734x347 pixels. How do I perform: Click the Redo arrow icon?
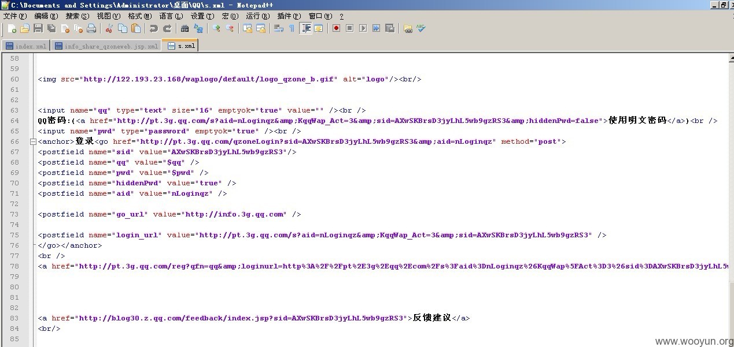point(167,28)
